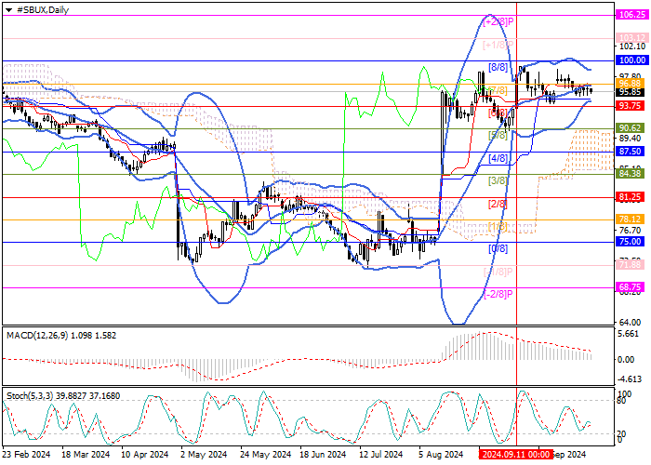Click the current price 95.85 label

631,92
